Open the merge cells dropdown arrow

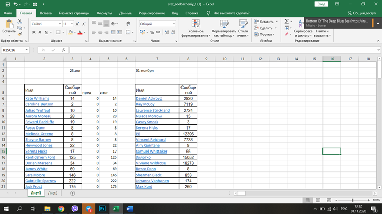[x=133, y=32]
